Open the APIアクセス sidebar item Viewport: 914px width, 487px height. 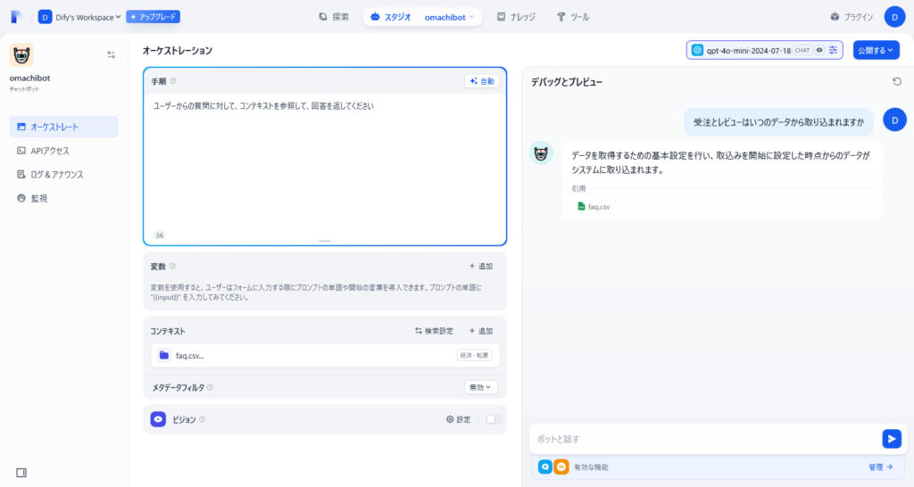point(50,151)
